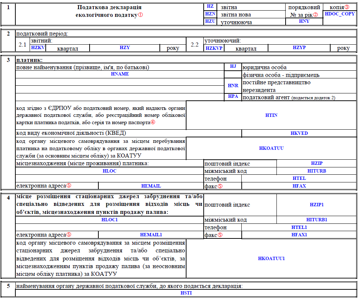Check the HZ box for "звітна" declaration
Image resolution: width=358 pixels, height=300 pixels.
[x=210, y=7]
